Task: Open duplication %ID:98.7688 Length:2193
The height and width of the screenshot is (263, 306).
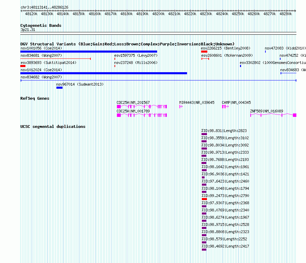Action: point(225,160)
